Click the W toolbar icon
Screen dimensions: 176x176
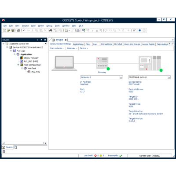[x=134, y=30]
